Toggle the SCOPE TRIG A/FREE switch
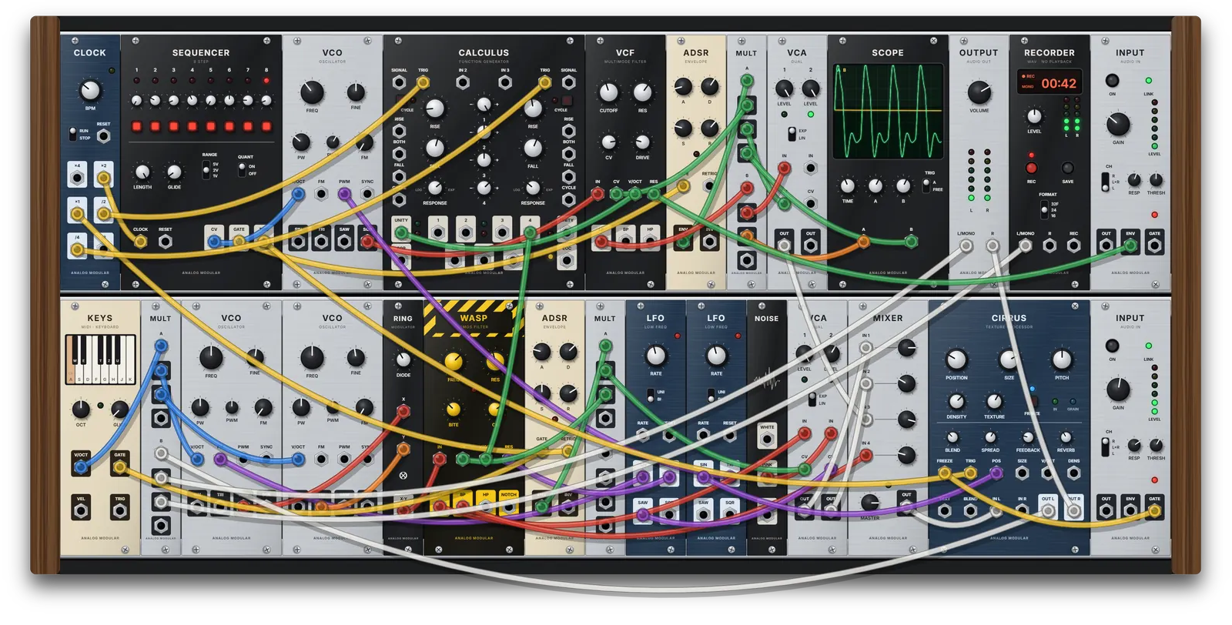Image resolution: width=1232 pixels, height=625 pixels. (926, 185)
